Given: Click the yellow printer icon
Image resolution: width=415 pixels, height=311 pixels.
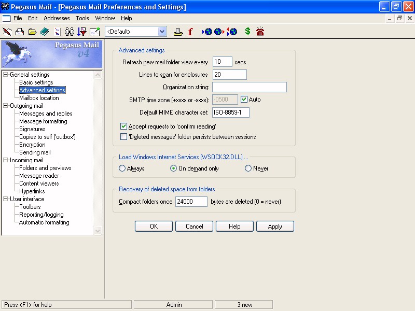Looking at the screenshot, I should tap(178, 32).
